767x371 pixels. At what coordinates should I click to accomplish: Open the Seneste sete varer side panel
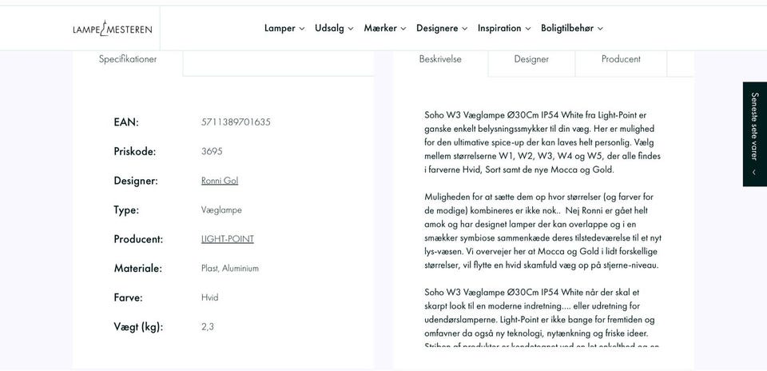(x=755, y=134)
